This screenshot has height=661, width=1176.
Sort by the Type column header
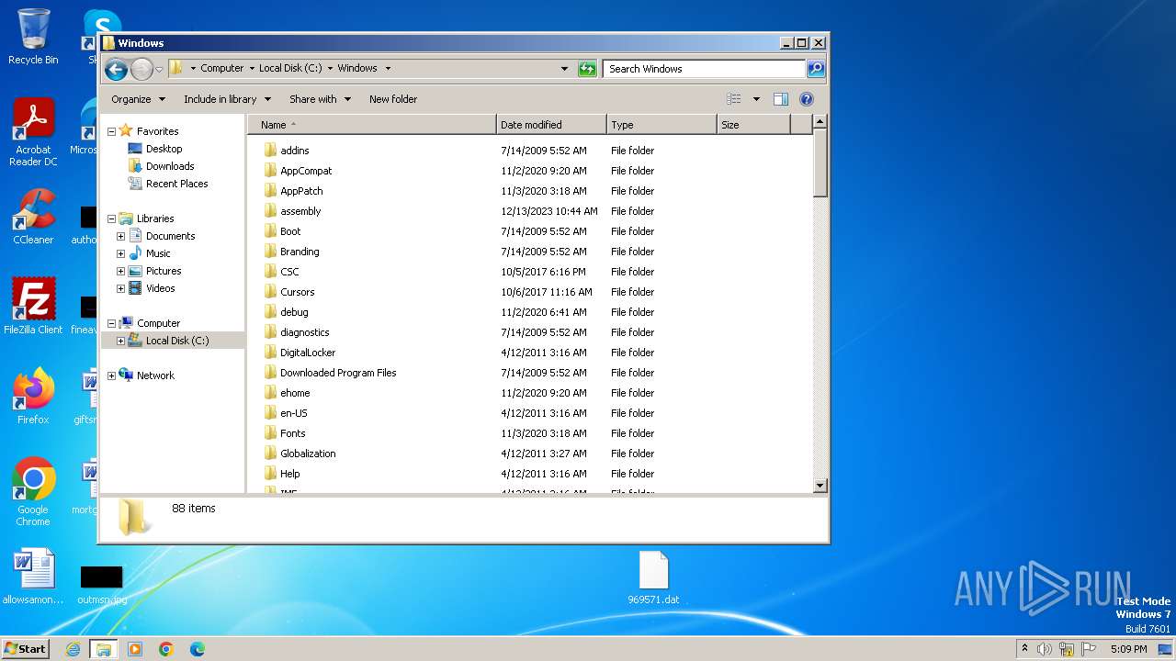[x=661, y=125]
